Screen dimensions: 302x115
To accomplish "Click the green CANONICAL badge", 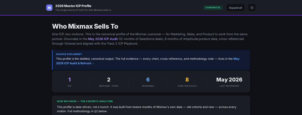I will point(213,8).
